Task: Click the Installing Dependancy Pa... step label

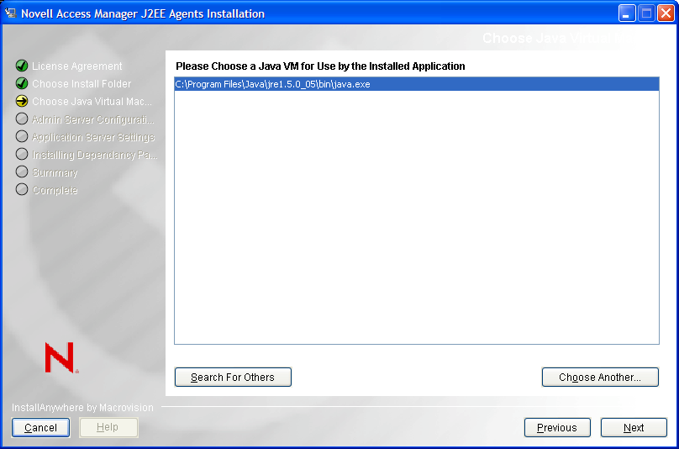Action: [95, 155]
